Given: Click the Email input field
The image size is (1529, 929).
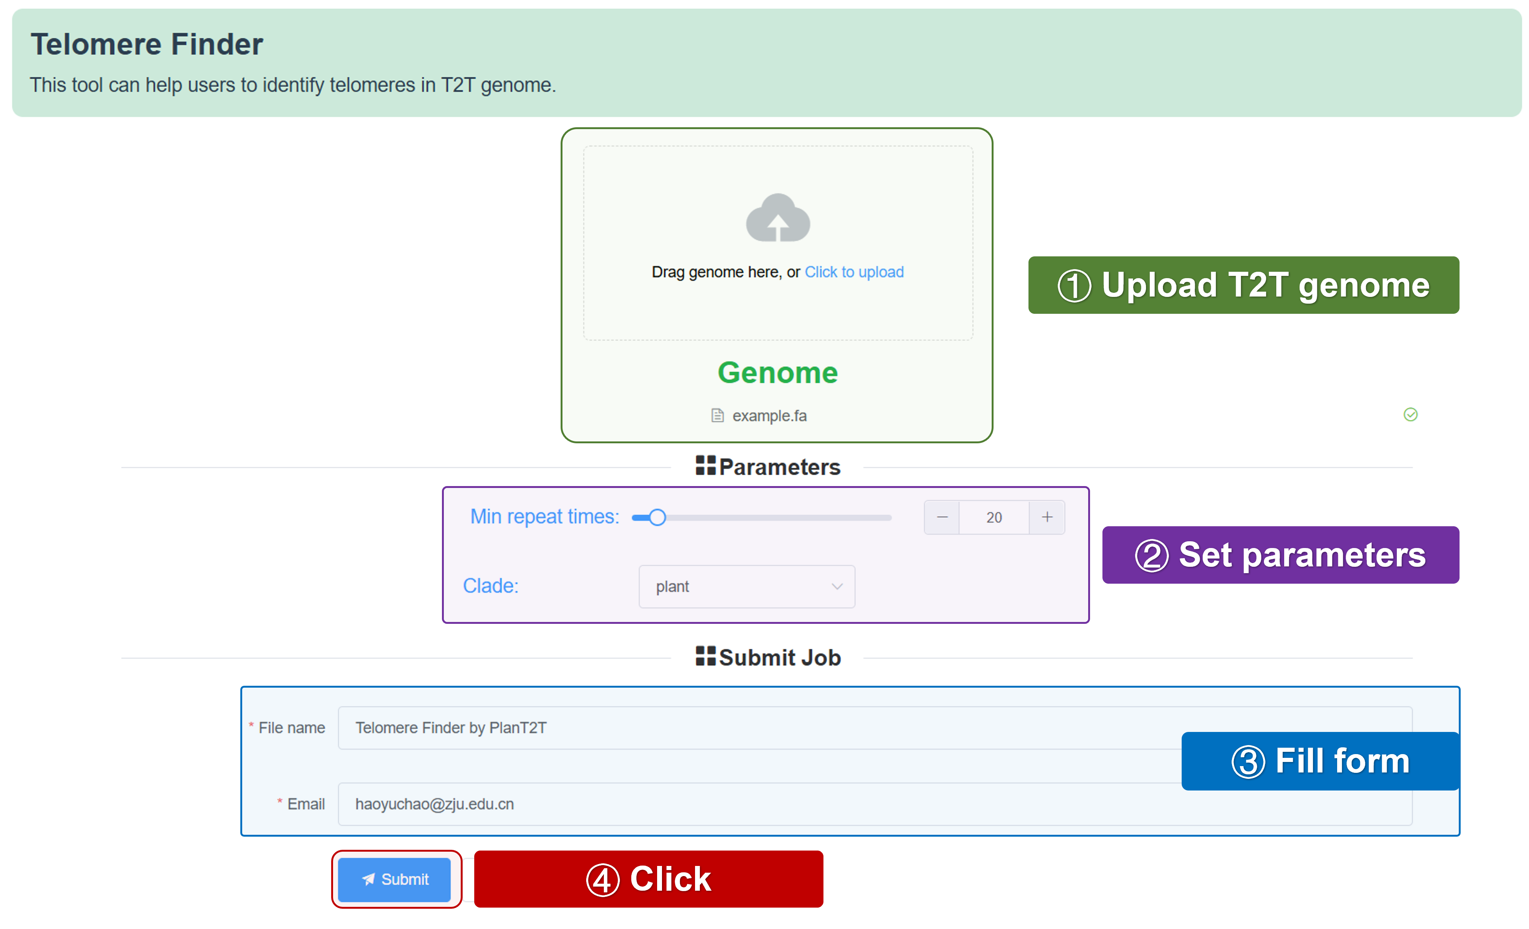Looking at the screenshot, I should point(745,804).
